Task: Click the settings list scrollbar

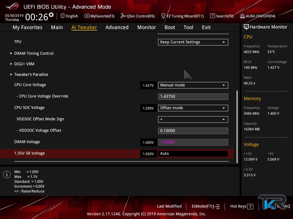Action: (237, 127)
